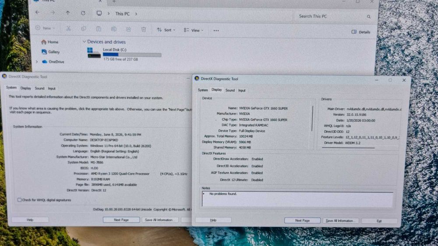Go forward in File Explorer
Viewport: 438px width, 246px height.
53,13
